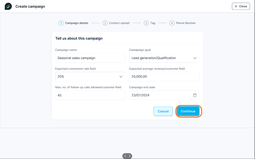Viewport: 255px width, 159px height.
Task: Click the Continue button
Action: tap(188, 111)
